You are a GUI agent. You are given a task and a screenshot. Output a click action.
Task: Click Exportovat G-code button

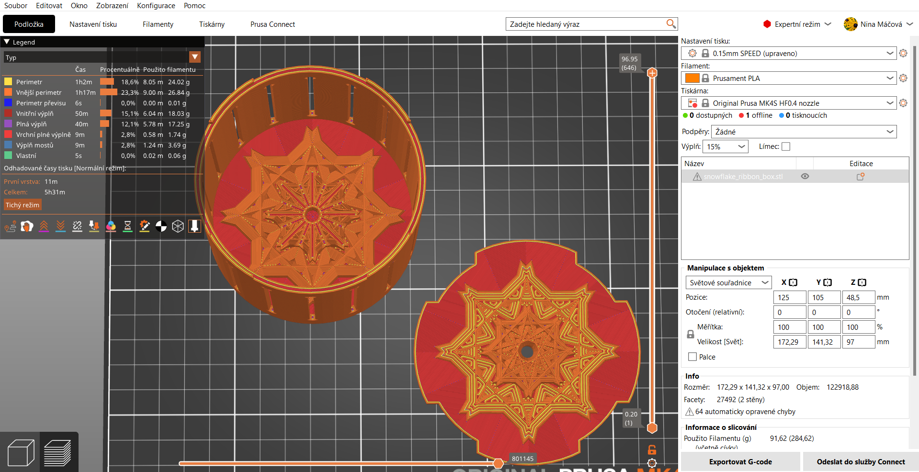point(740,461)
